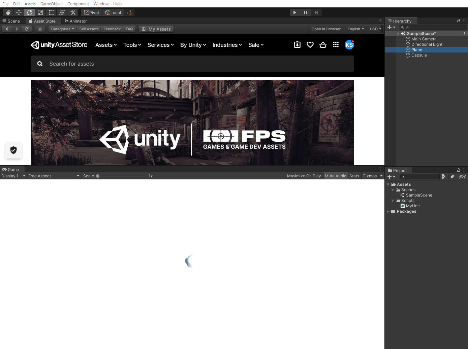This screenshot has width=468, height=349.
Task: Select the combined Transform tool
Action: coord(62,12)
